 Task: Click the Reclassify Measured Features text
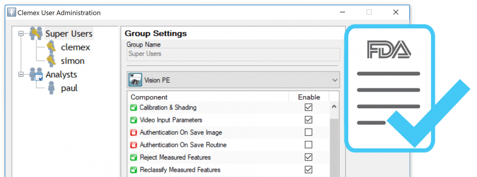[x=180, y=170]
